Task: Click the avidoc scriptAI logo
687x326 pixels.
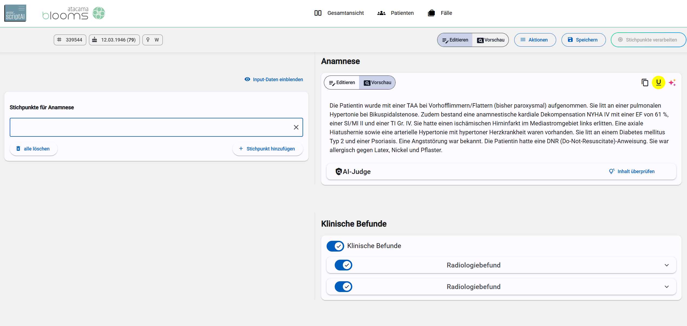Action: 15,13
